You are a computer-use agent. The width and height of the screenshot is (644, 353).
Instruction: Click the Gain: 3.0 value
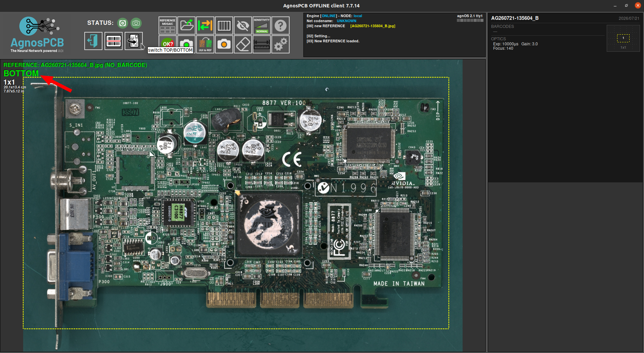click(529, 44)
